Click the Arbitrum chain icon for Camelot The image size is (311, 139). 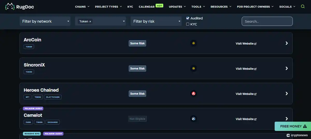(x=193, y=119)
